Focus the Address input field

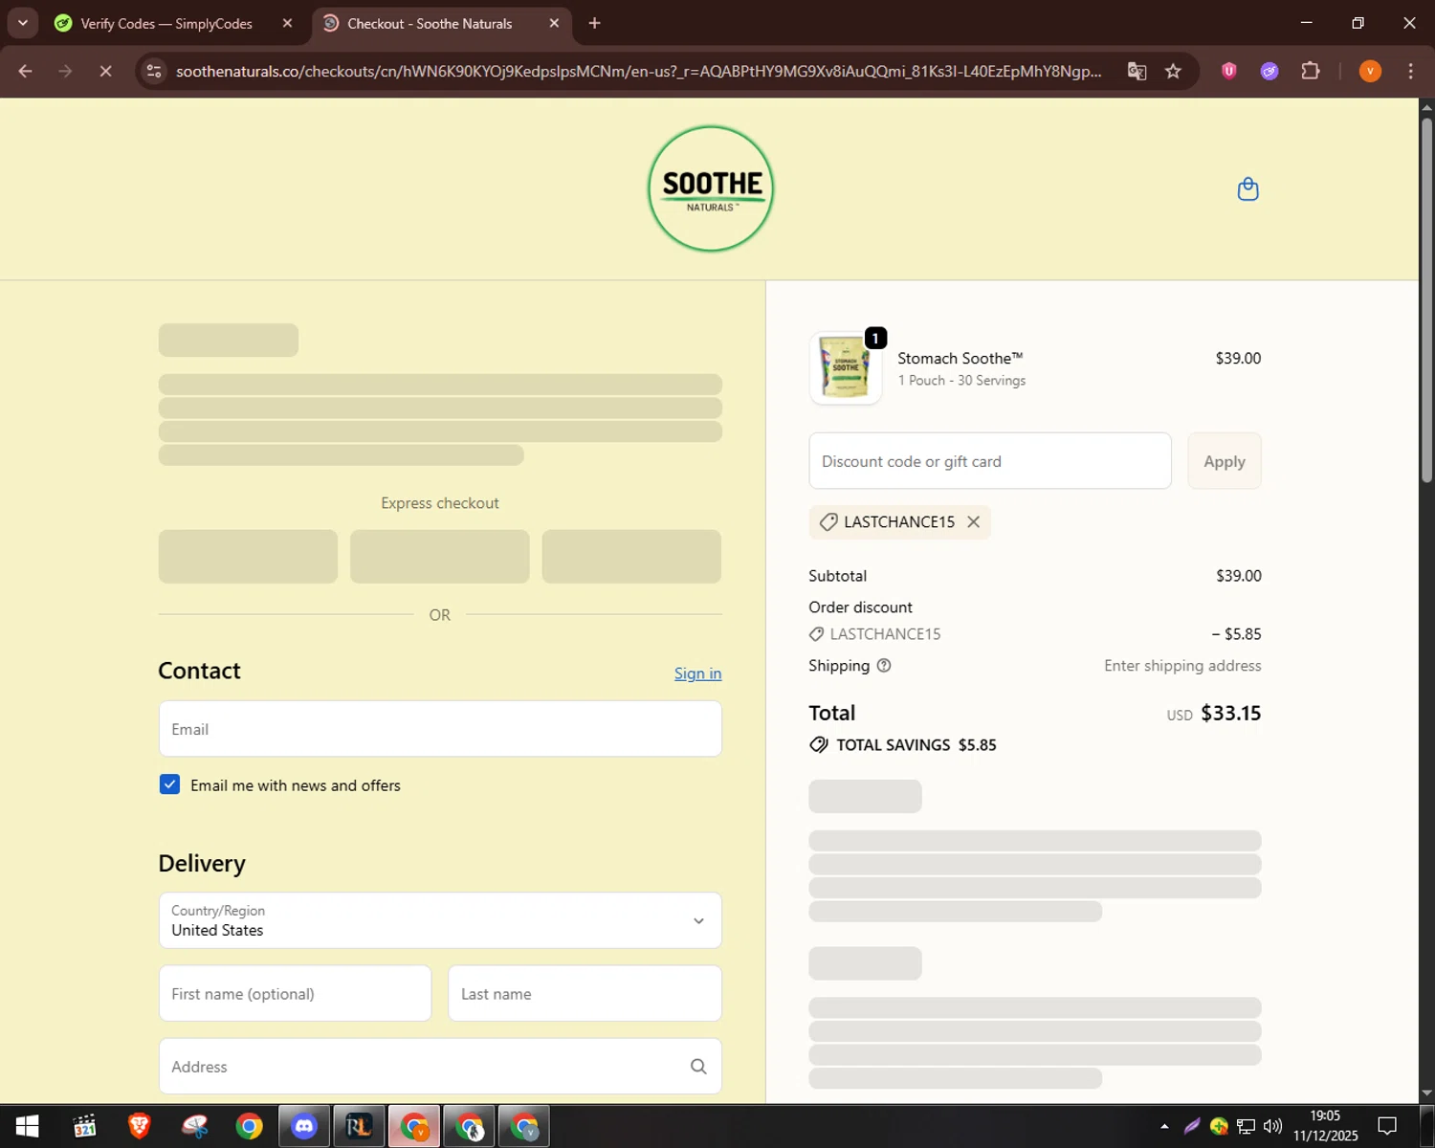440,1066
